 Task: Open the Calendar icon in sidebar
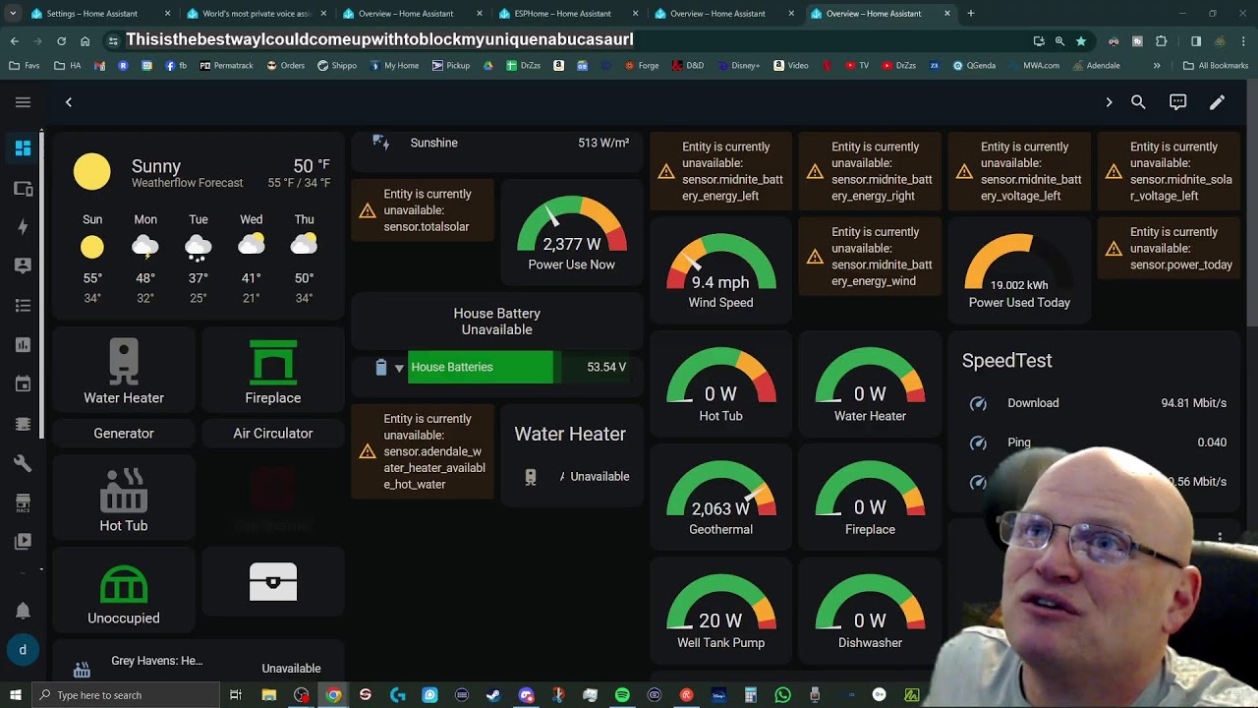click(23, 384)
